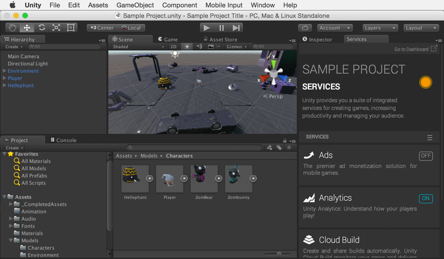Select the Scale tool
The image size is (444, 259).
click(x=56, y=28)
